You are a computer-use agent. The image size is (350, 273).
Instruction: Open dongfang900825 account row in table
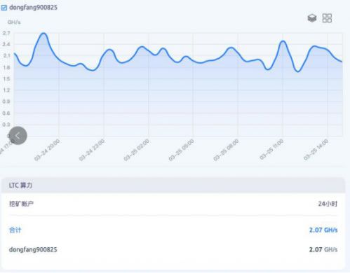[173, 250]
